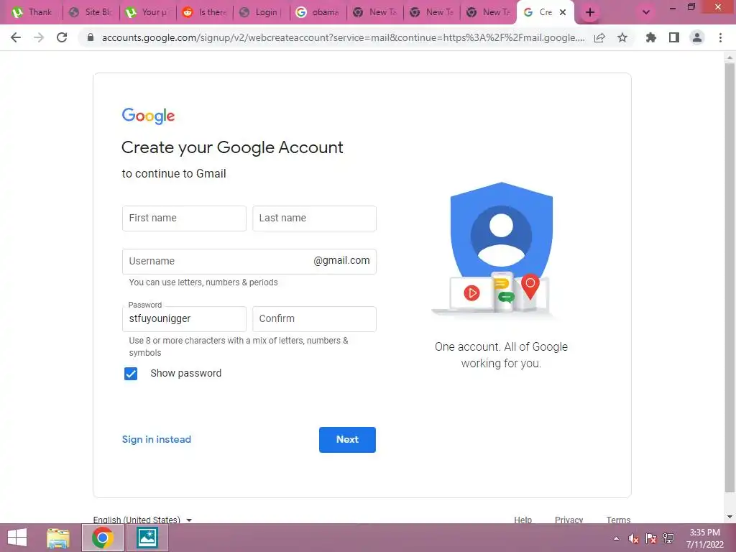This screenshot has height=552, width=736.
Task: Minimize the Chrome window
Action: click(672, 8)
